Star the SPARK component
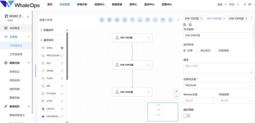 click(62, 71)
